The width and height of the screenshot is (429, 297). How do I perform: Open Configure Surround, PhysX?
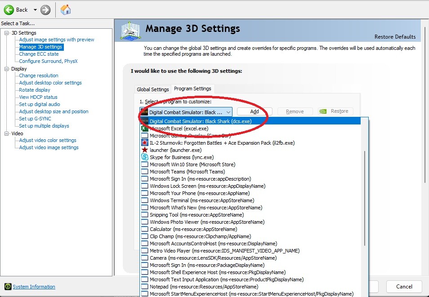[x=49, y=61]
